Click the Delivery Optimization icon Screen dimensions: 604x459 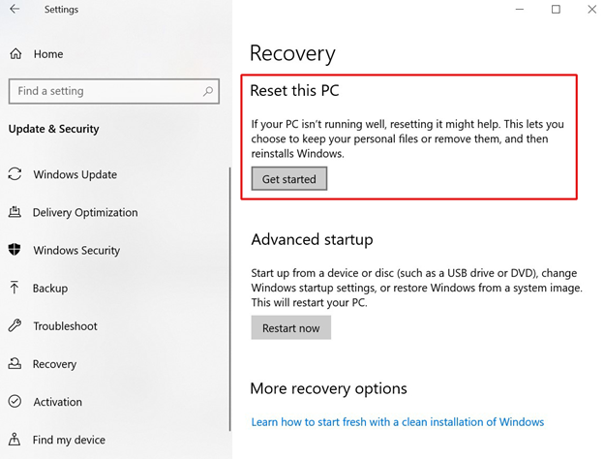click(15, 212)
